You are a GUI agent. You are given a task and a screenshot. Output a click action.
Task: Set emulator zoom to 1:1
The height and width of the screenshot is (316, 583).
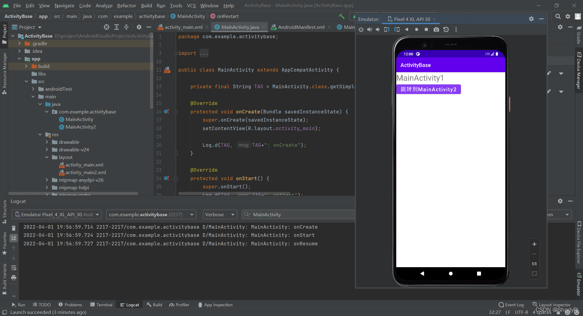pos(534,264)
